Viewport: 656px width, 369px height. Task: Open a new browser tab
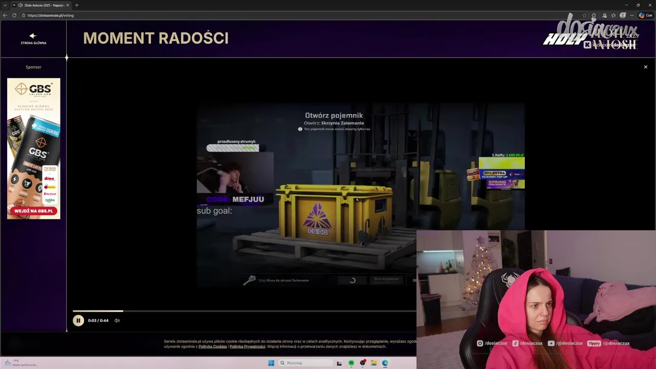tap(77, 5)
